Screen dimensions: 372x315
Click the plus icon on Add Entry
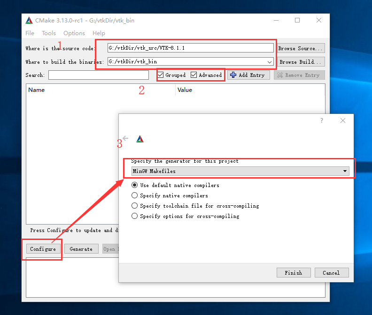pyautogui.click(x=233, y=75)
